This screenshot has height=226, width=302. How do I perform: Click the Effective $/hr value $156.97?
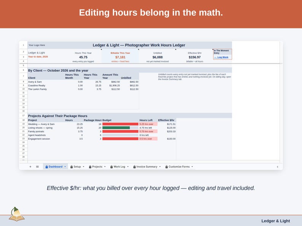click(194, 57)
